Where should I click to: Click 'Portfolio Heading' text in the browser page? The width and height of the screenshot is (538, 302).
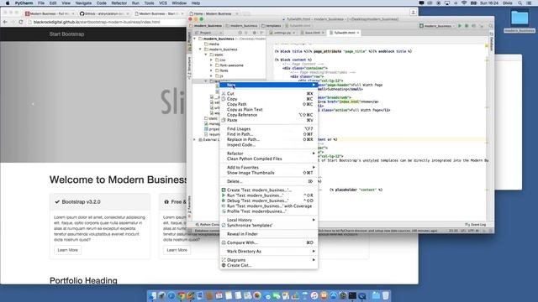(83, 280)
